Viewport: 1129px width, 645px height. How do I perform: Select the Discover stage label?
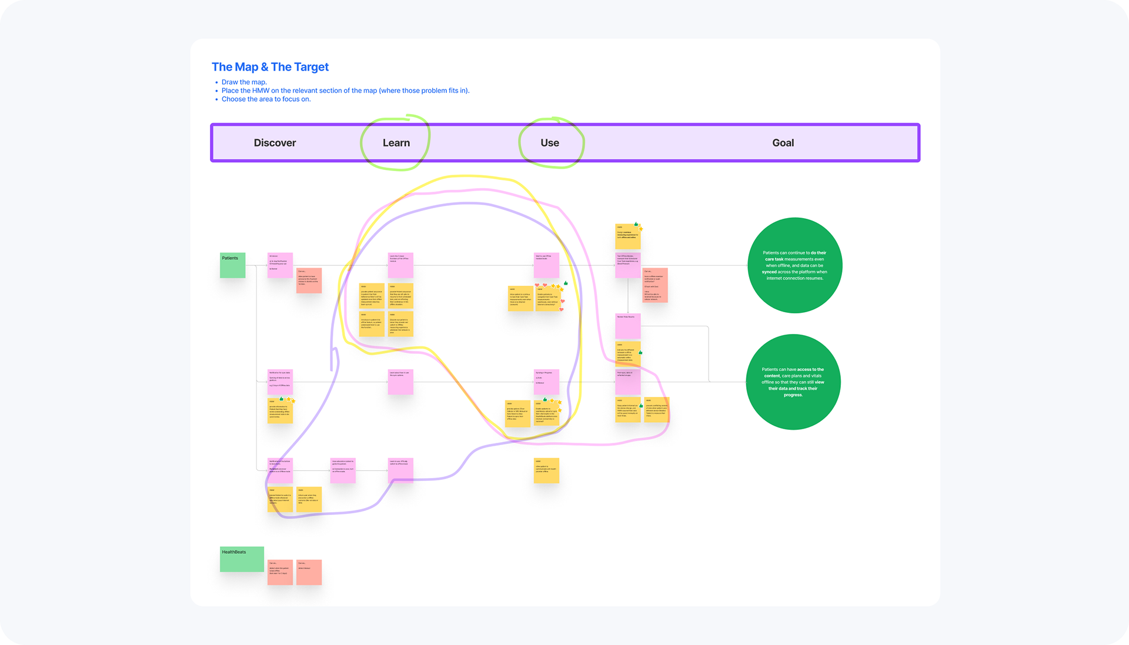(275, 143)
